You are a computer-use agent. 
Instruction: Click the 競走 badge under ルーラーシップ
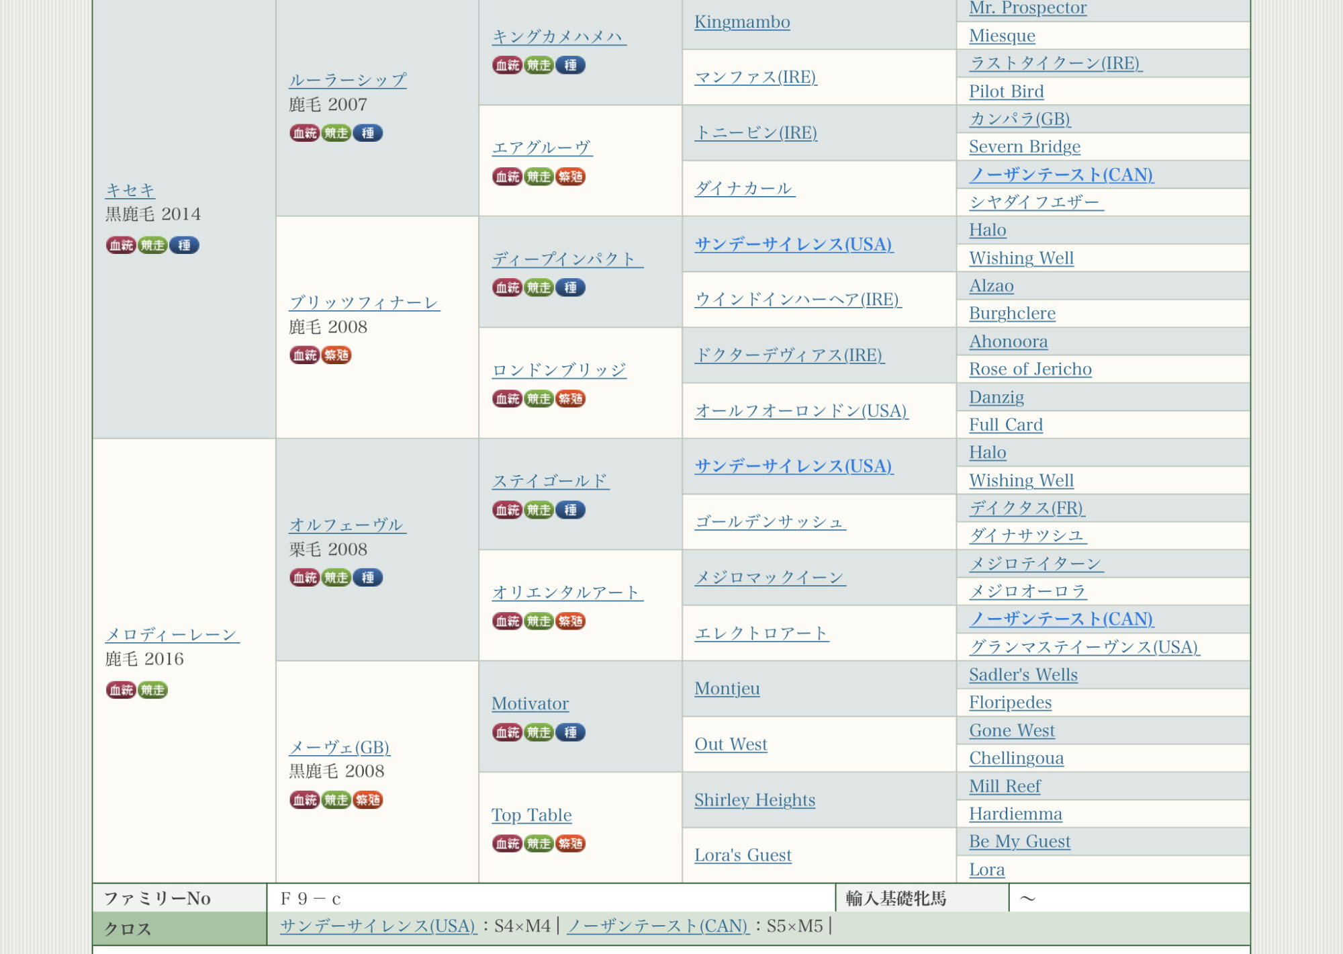pos(336,133)
